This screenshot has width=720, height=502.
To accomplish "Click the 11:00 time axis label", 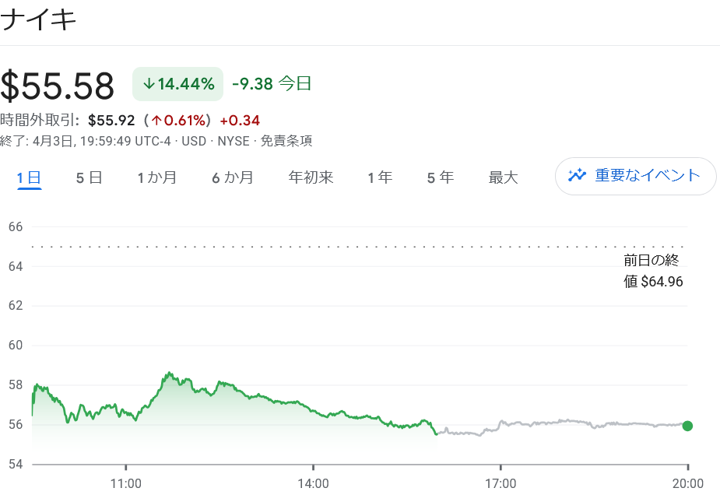I will (x=125, y=483).
